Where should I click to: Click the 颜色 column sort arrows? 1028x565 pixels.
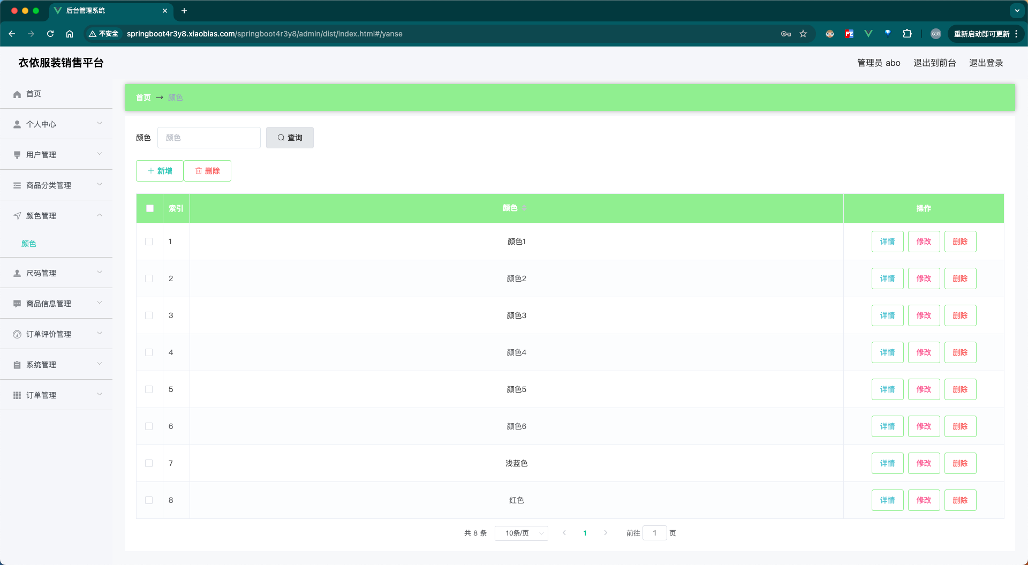[x=524, y=208]
